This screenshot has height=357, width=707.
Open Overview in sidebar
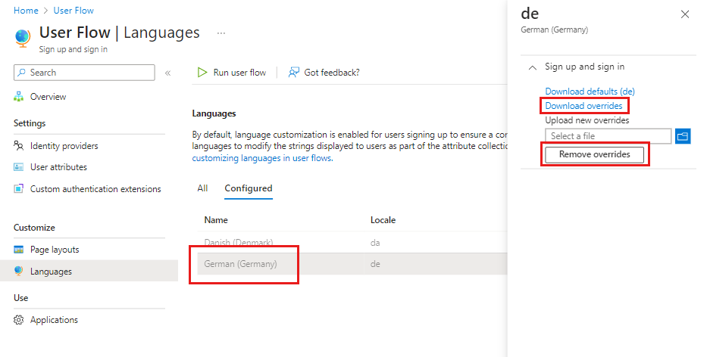pos(48,96)
